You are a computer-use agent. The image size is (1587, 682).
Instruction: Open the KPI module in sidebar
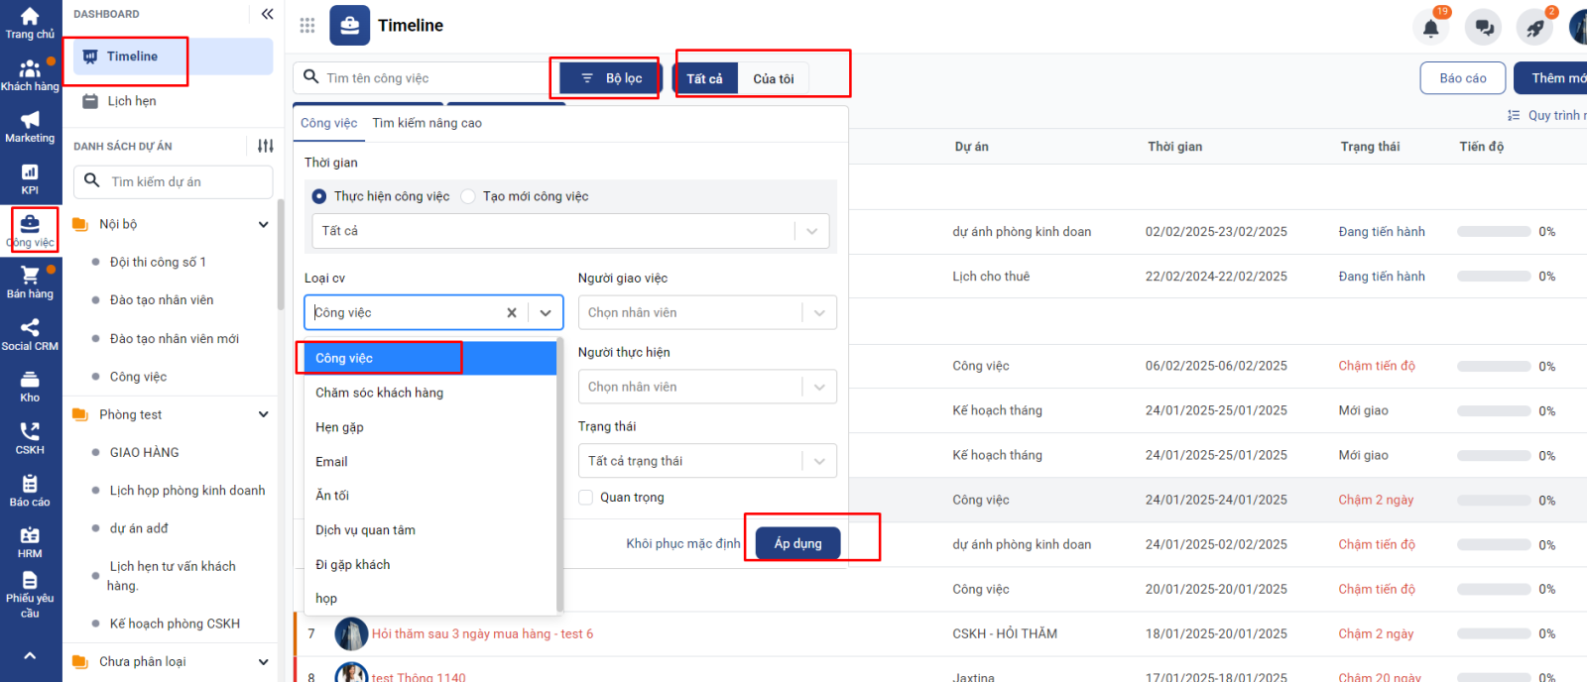30,179
